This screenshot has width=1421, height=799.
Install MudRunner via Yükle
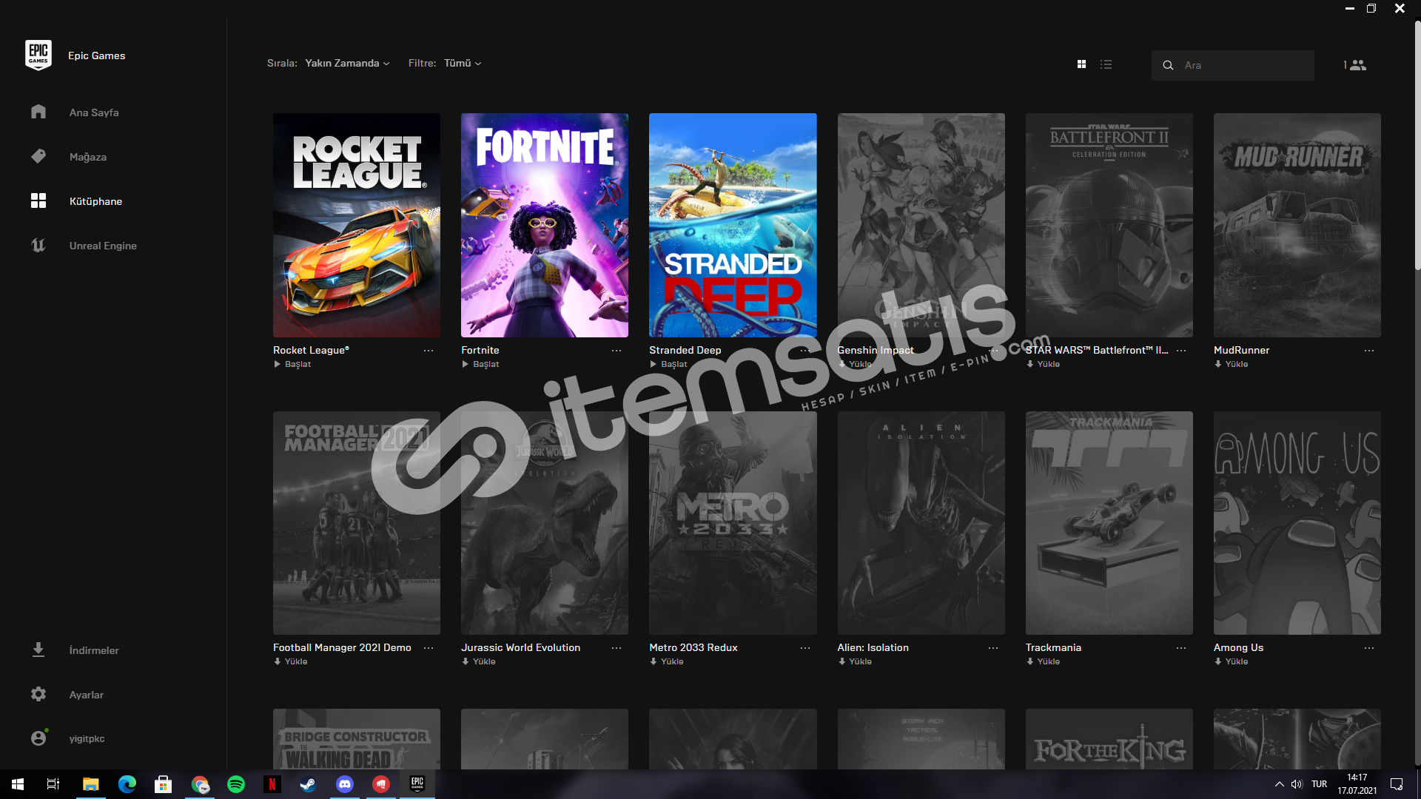pos(1231,364)
